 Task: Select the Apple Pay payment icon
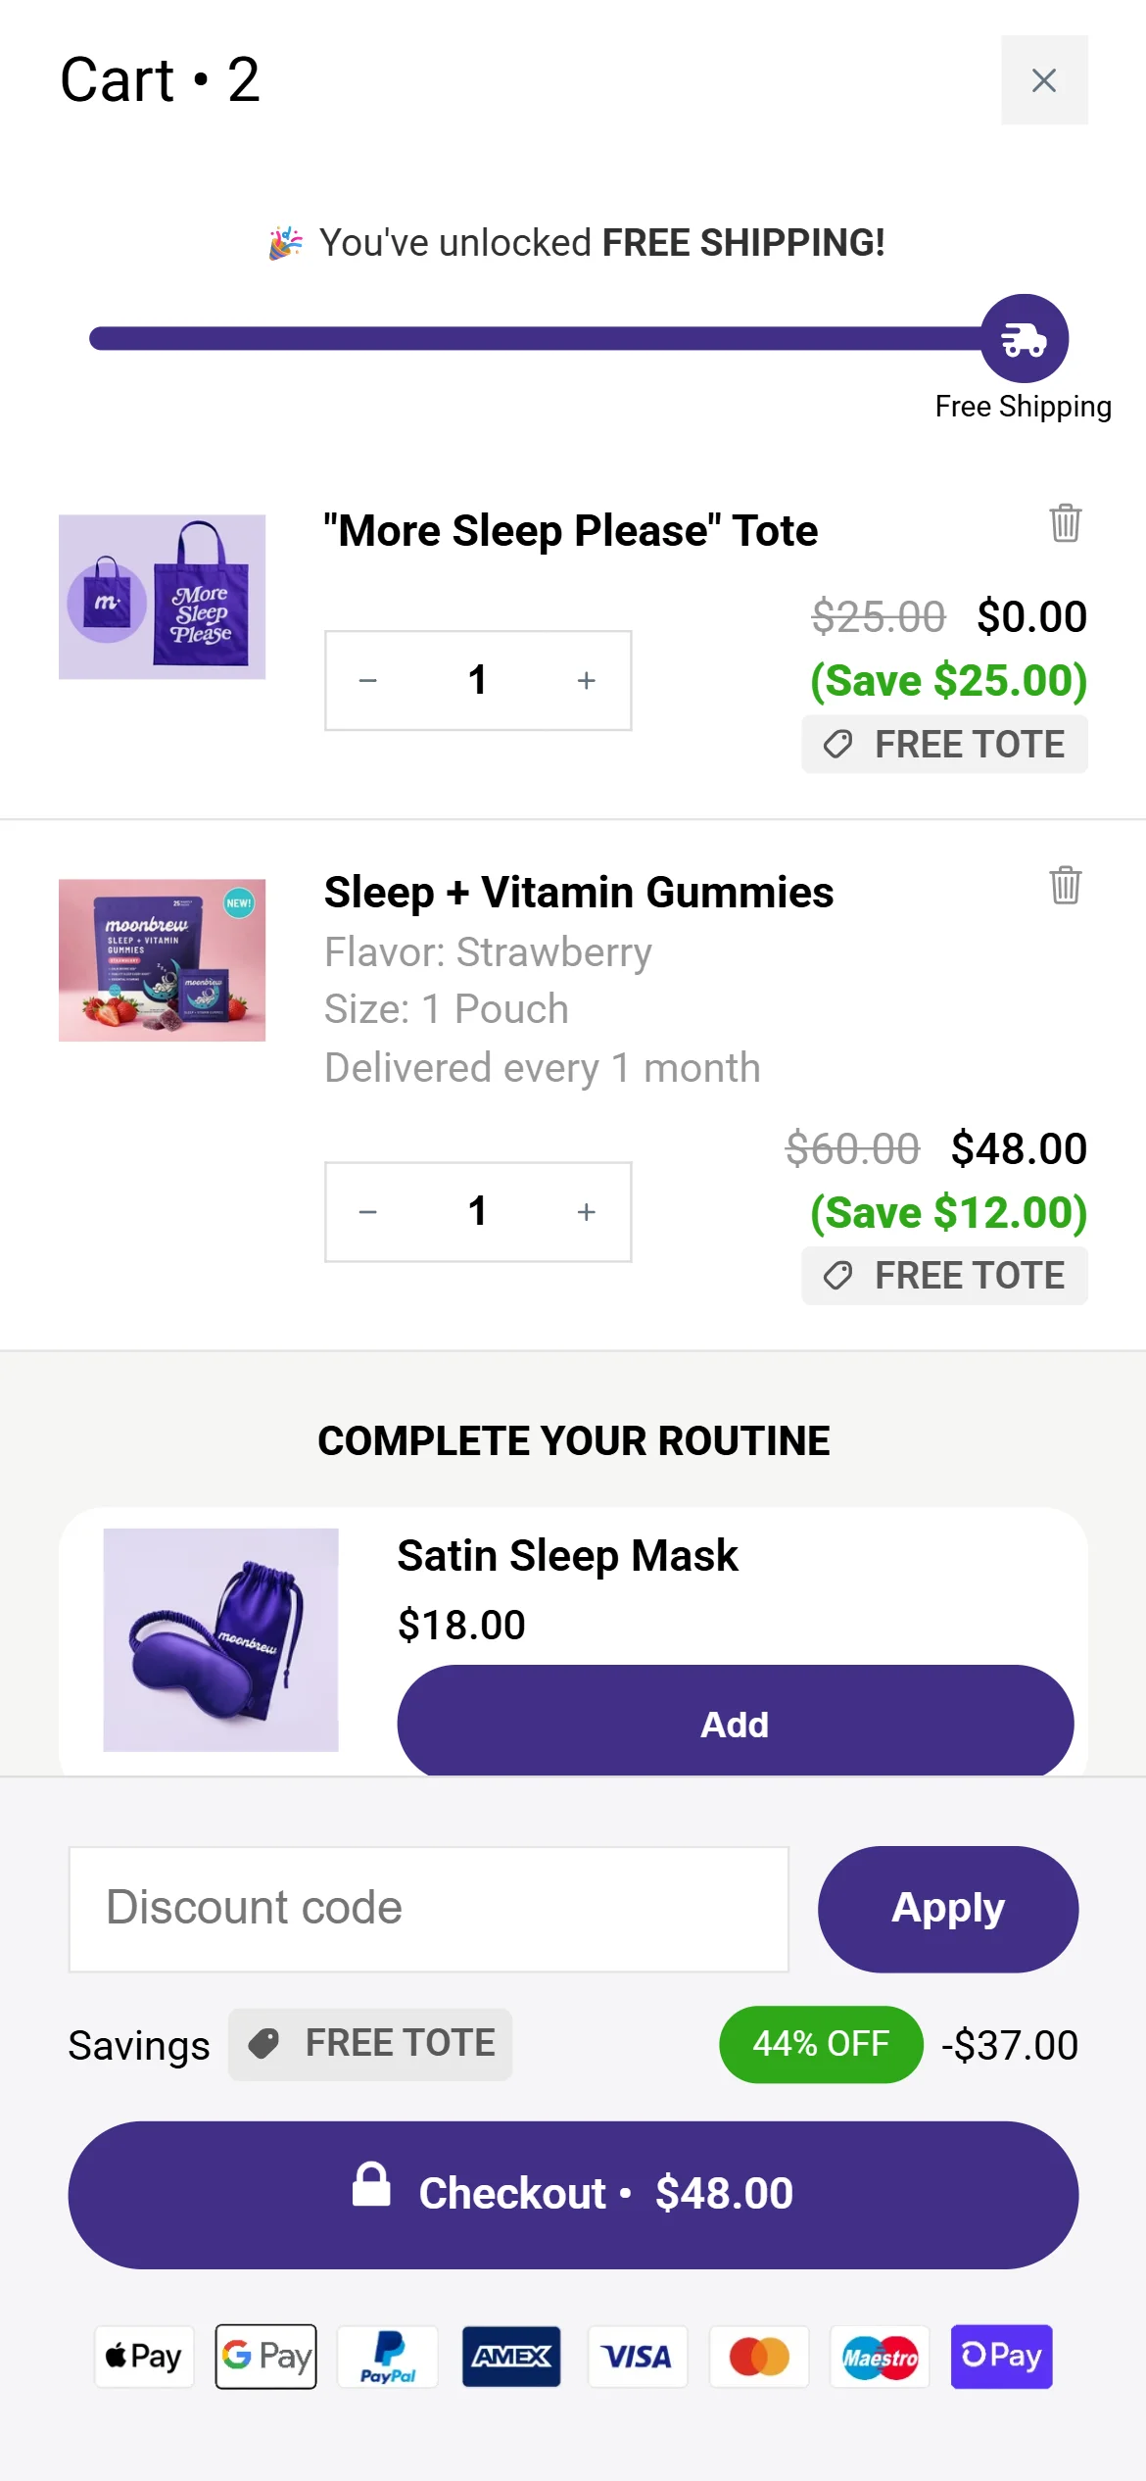point(144,2357)
